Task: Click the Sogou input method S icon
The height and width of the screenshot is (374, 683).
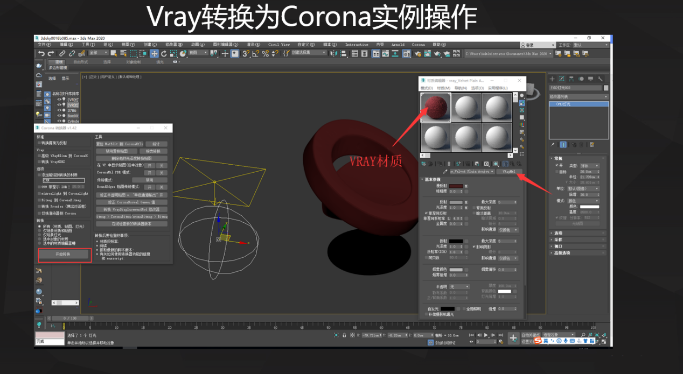Action: (x=538, y=340)
